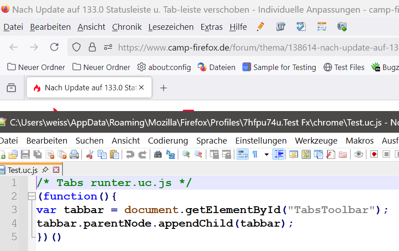399x251 pixels.
Task: Click the site security padlock icon
Action: coord(92,47)
